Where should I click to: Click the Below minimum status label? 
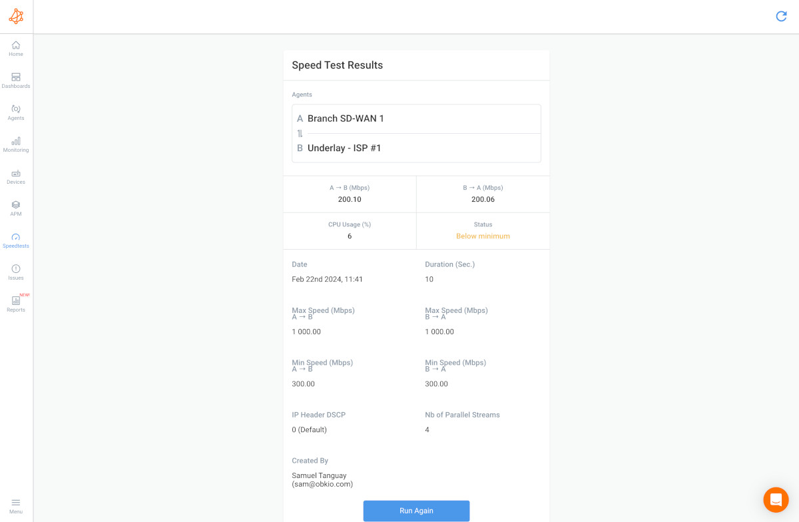(x=483, y=236)
